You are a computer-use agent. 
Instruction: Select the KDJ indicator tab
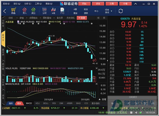click(38, 103)
